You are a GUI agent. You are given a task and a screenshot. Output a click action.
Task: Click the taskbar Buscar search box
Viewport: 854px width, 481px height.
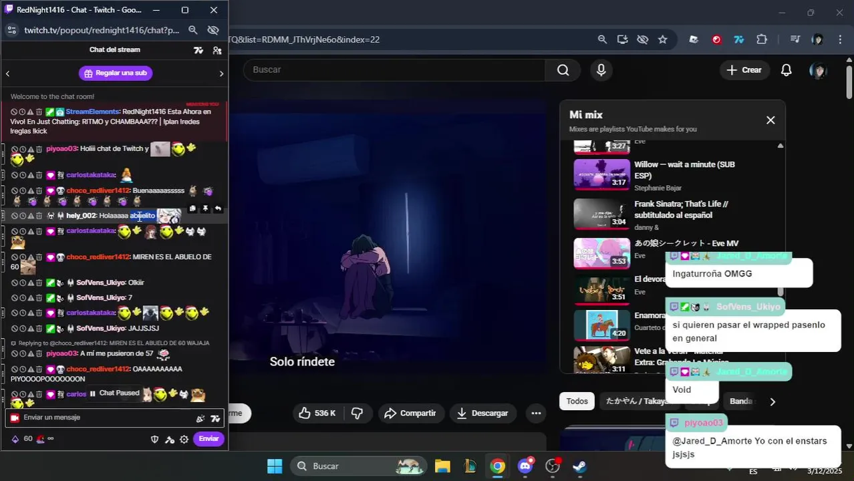(x=359, y=466)
